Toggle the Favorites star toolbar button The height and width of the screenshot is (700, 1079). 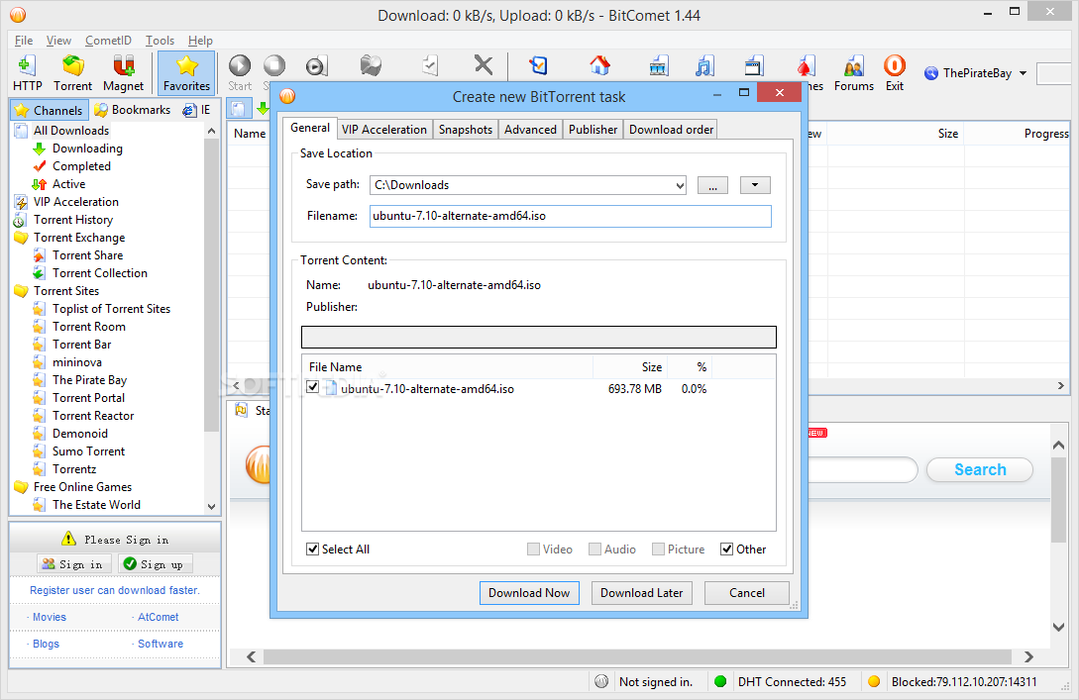(x=186, y=73)
